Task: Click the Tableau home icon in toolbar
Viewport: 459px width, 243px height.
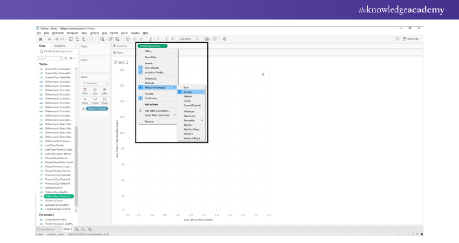Action: click(40, 39)
